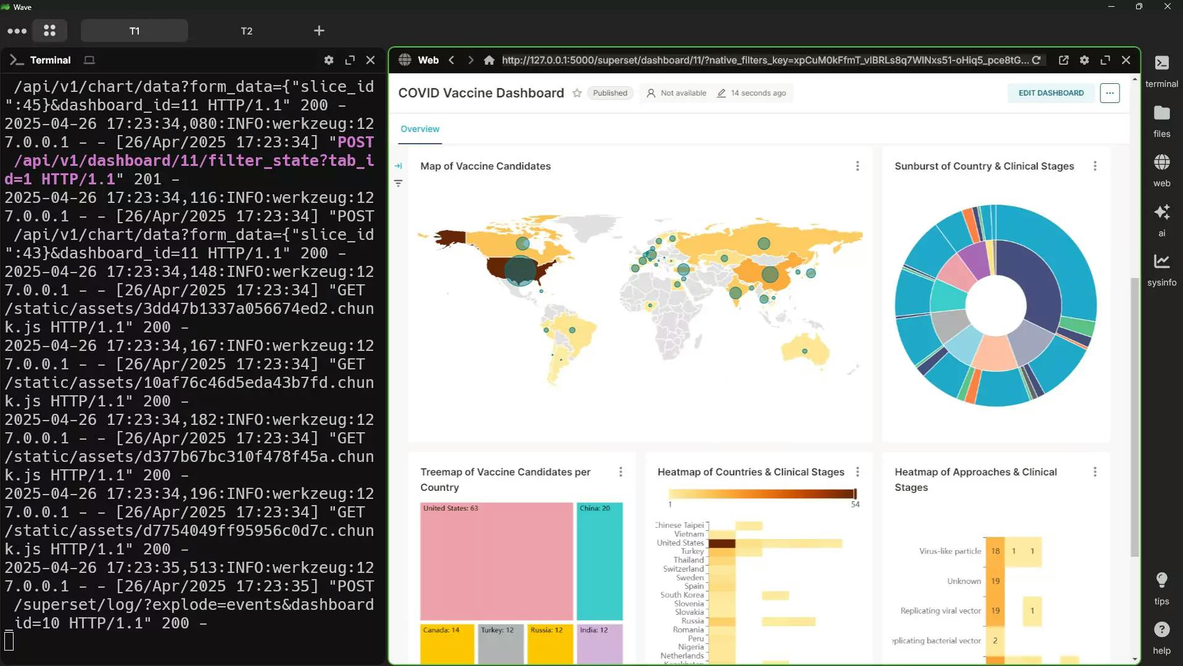Click Map of Vaccine Candidates title
The width and height of the screenshot is (1183, 666).
[485, 166]
